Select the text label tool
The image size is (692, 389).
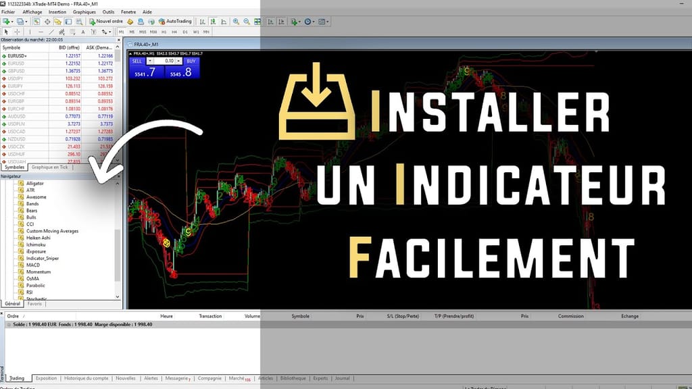93,32
